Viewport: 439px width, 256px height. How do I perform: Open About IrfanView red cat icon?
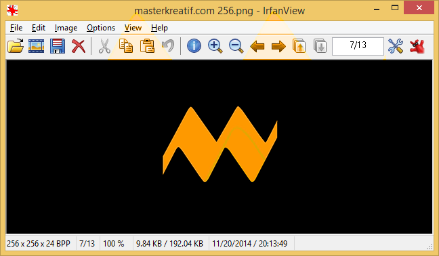pyautogui.click(x=417, y=47)
